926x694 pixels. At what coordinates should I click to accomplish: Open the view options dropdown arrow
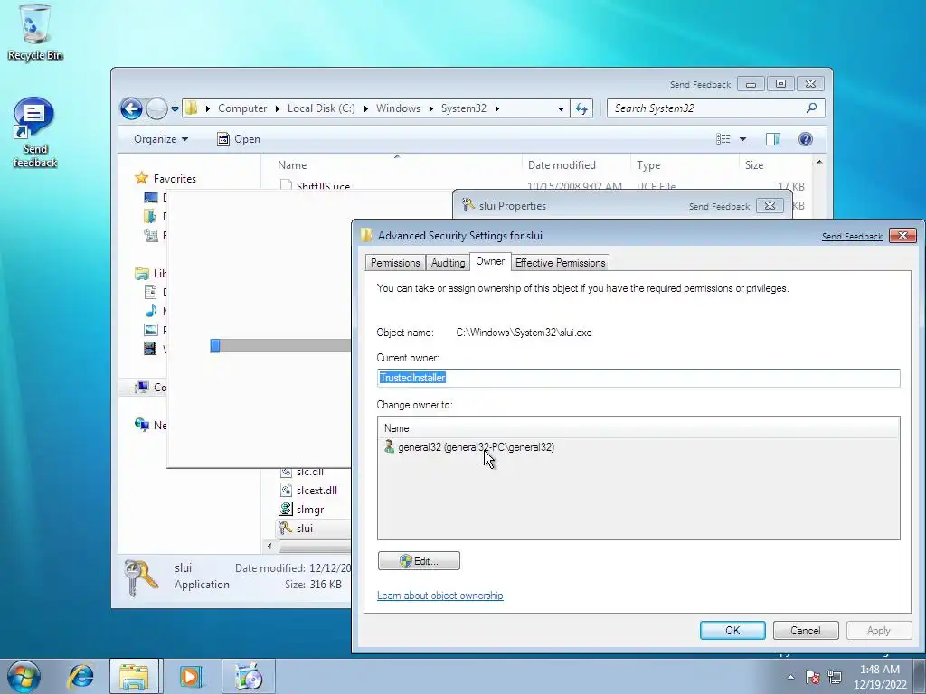click(743, 139)
